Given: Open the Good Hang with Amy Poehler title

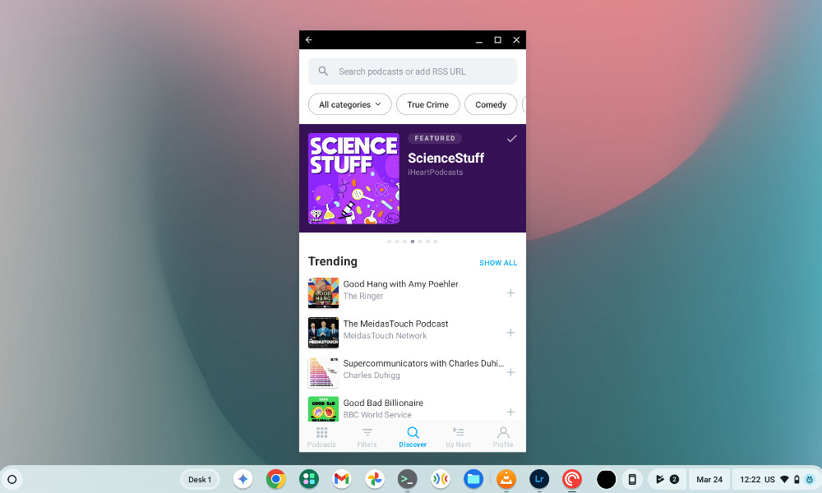Looking at the screenshot, I should [x=400, y=284].
